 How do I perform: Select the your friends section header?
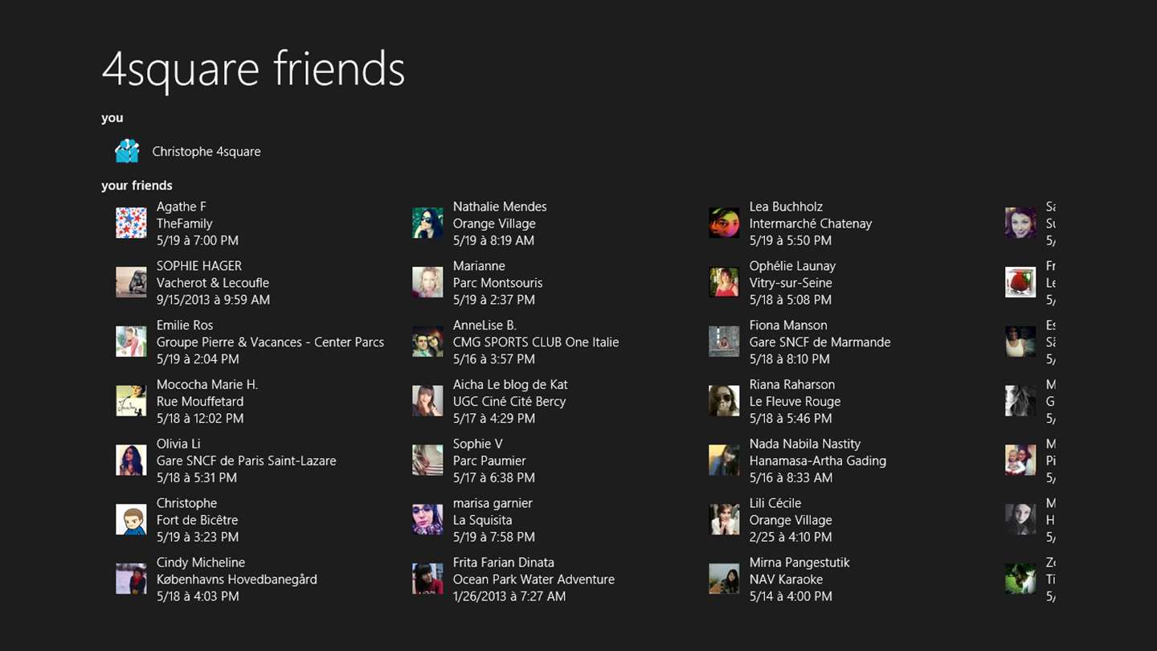point(137,186)
